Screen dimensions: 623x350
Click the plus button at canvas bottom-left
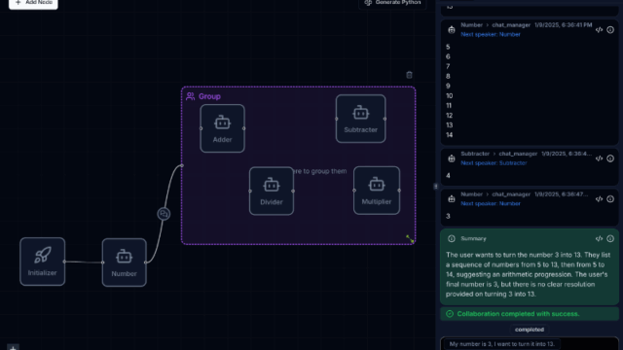tap(13, 348)
